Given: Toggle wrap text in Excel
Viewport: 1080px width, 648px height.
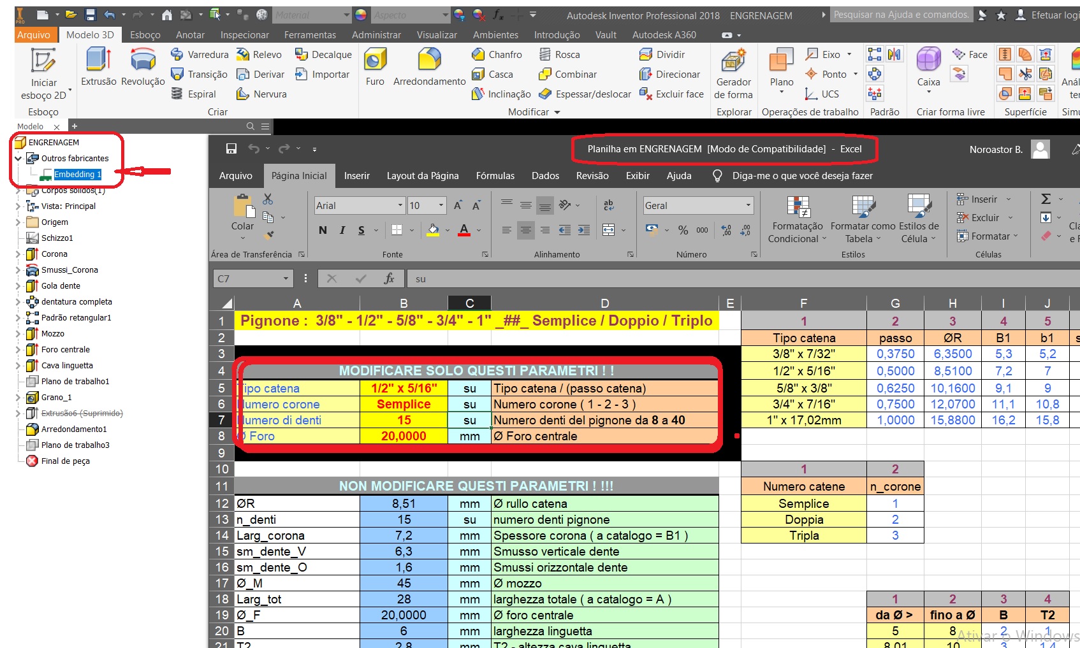Looking at the screenshot, I should pos(609,205).
